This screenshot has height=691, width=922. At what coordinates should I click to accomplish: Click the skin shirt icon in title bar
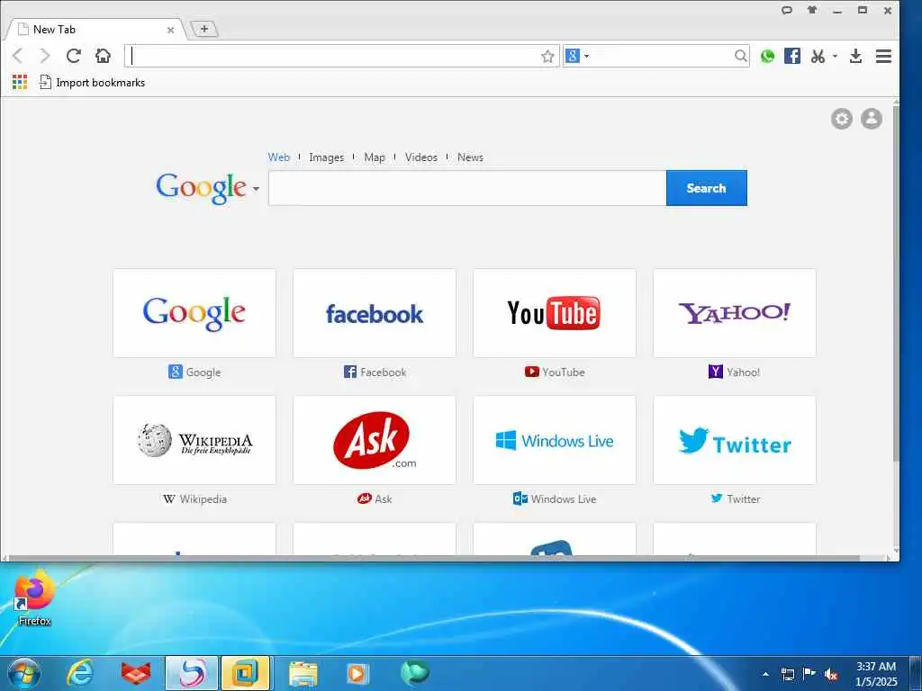pyautogui.click(x=812, y=9)
